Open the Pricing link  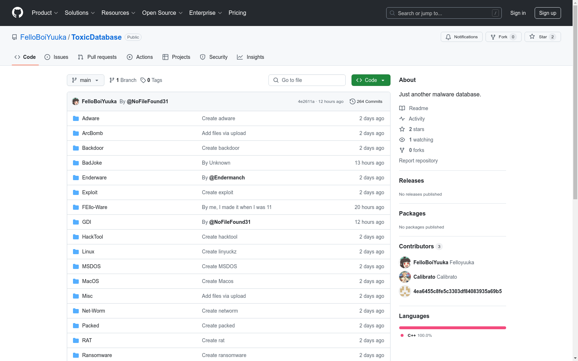point(237,13)
